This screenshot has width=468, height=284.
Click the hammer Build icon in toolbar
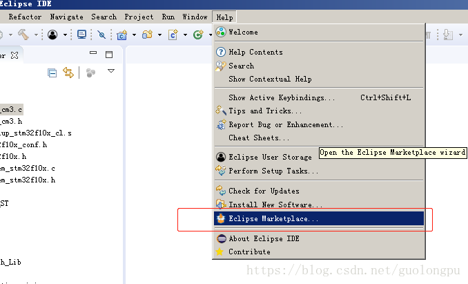point(23,35)
